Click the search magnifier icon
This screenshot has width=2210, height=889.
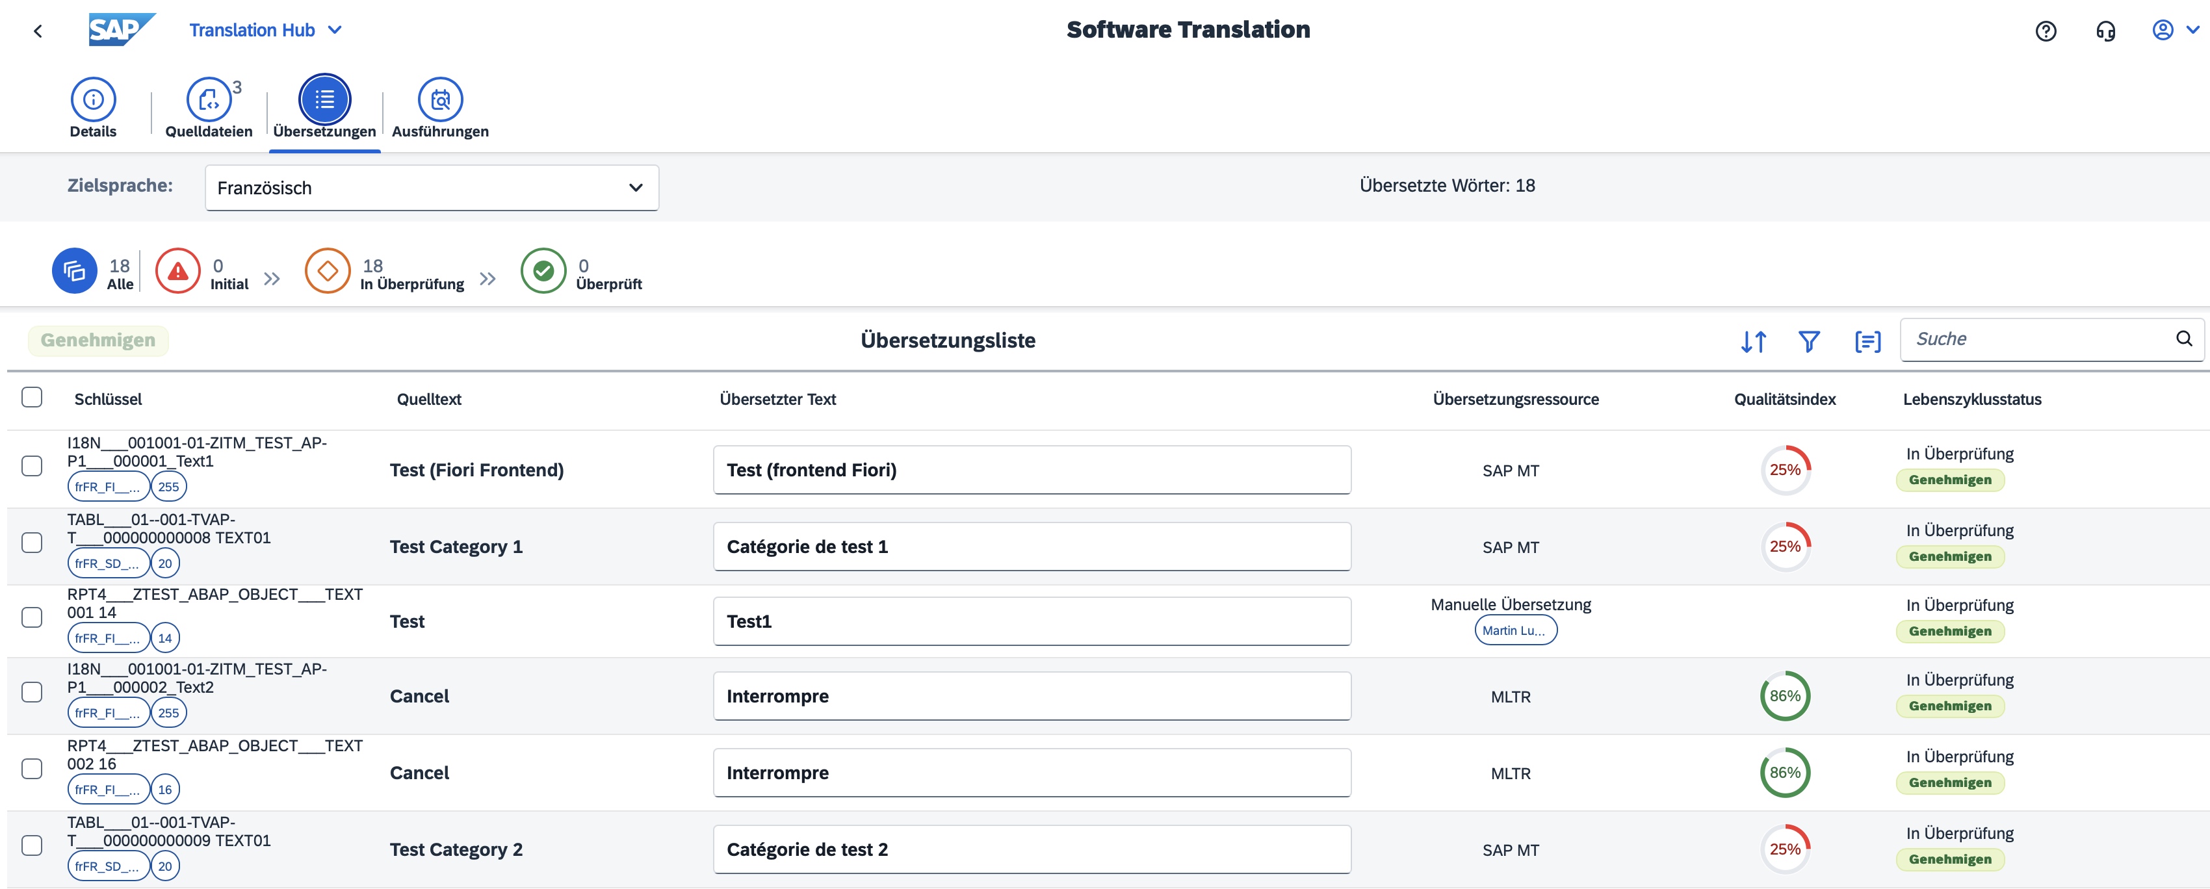point(2184,339)
